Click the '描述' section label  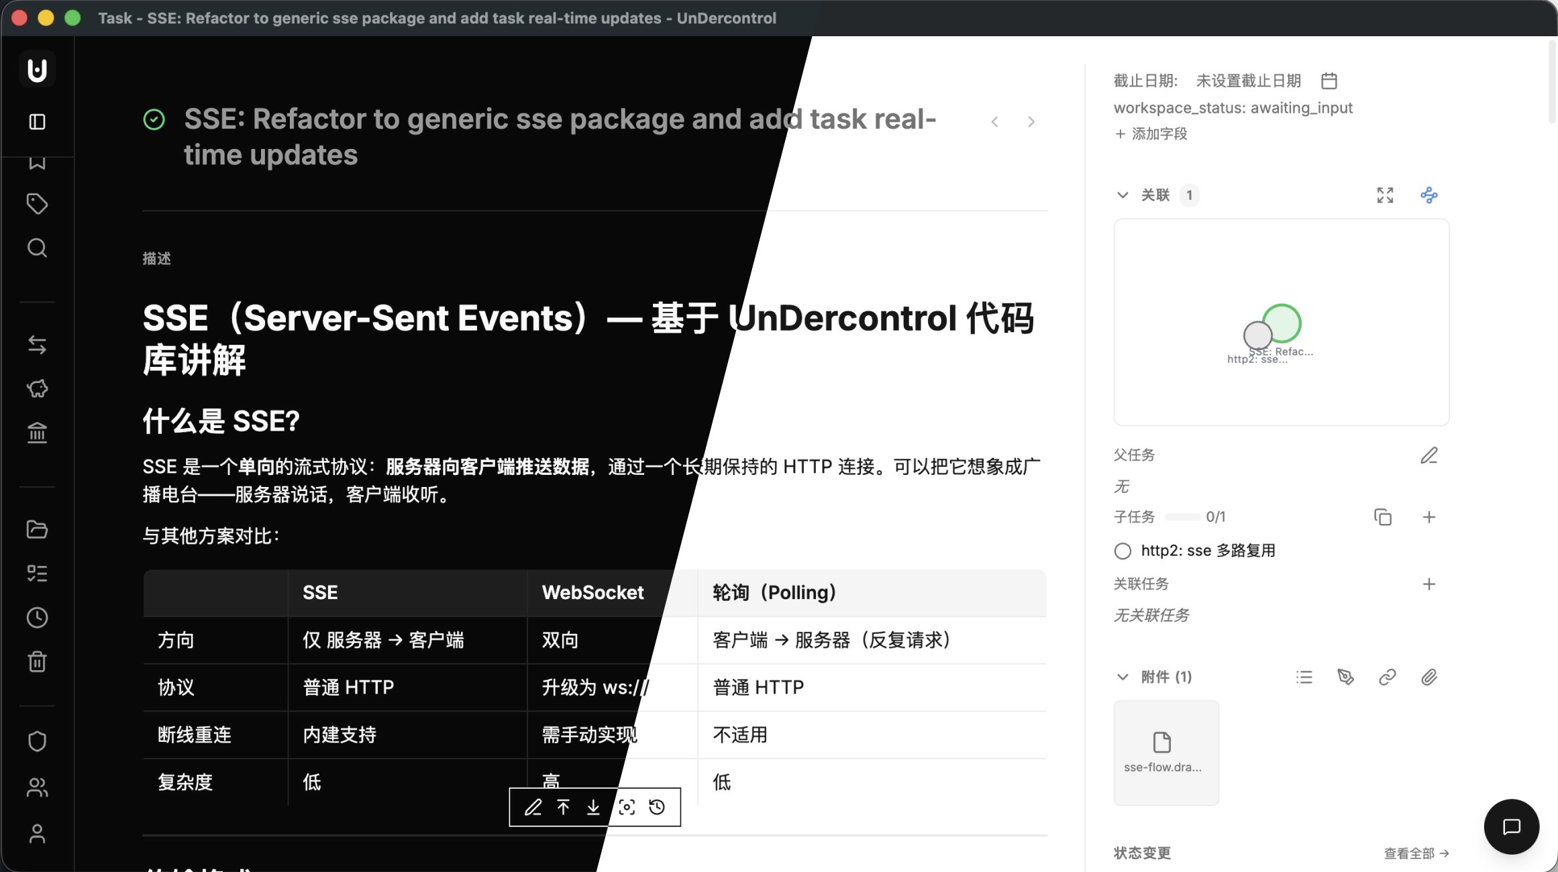pos(157,259)
